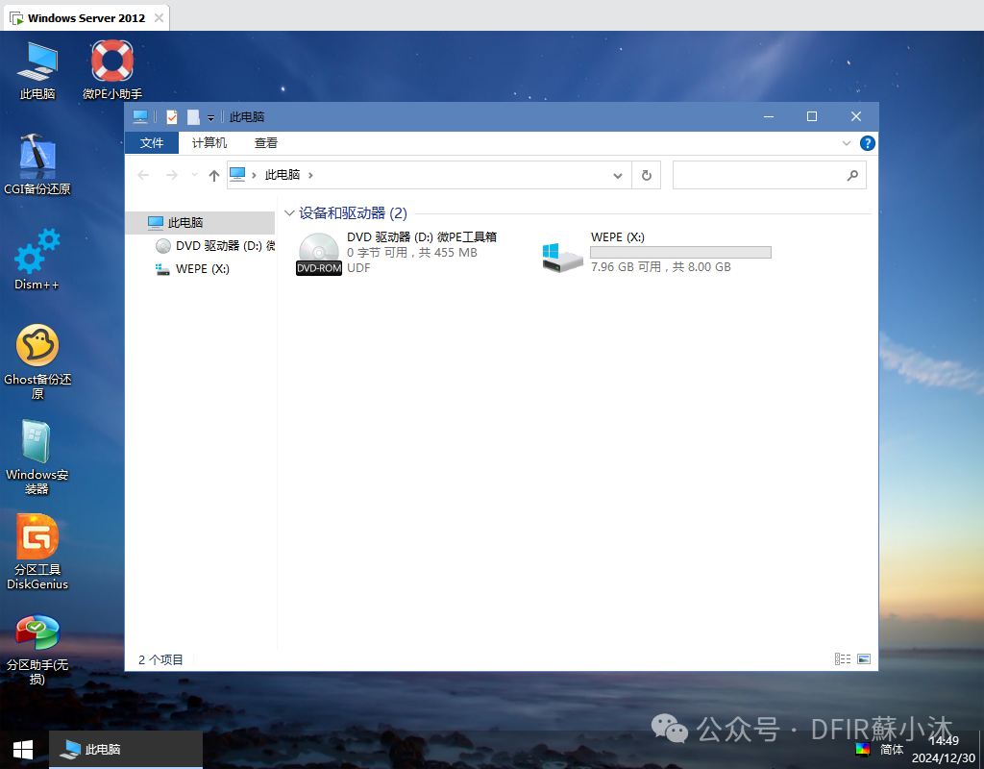Viewport: 984px width, 769px height.
Task: Open Ghost备份还原 desktop shortcut
Action: pos(37,362)
